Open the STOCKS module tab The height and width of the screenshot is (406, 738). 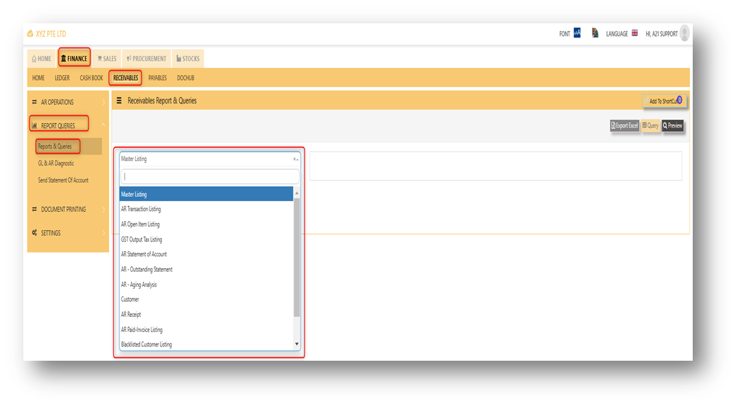188,59
